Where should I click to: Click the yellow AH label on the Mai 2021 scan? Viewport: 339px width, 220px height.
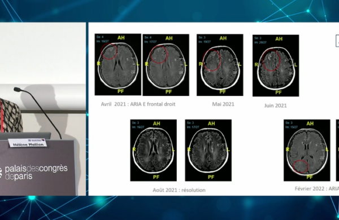pyautogui.click(x=223, y=38)
